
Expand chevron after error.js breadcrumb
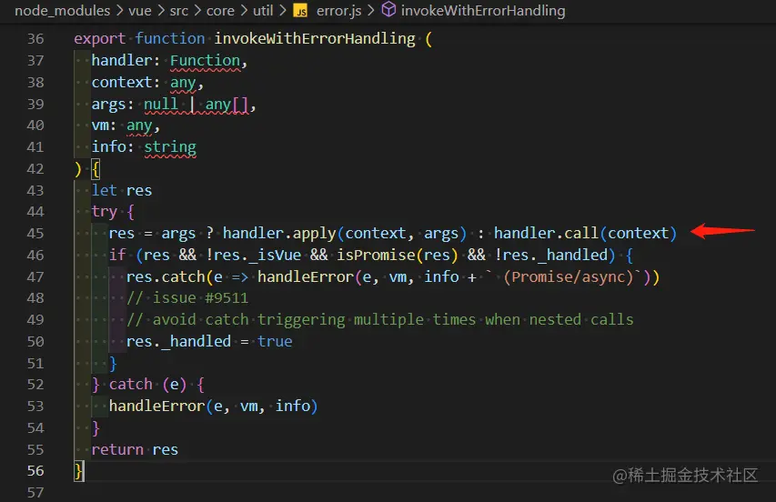(x=371, y=10)
